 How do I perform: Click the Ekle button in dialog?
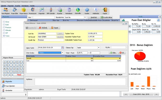(x=113, y=53)
